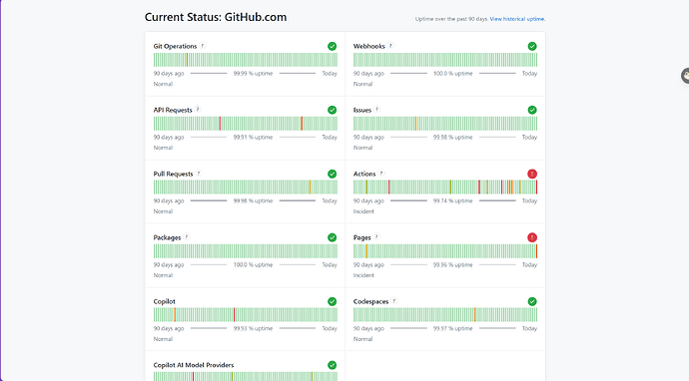Click the help icon next to Git Operations
Screen dimensions: 689x381
(x=203, y=46)
